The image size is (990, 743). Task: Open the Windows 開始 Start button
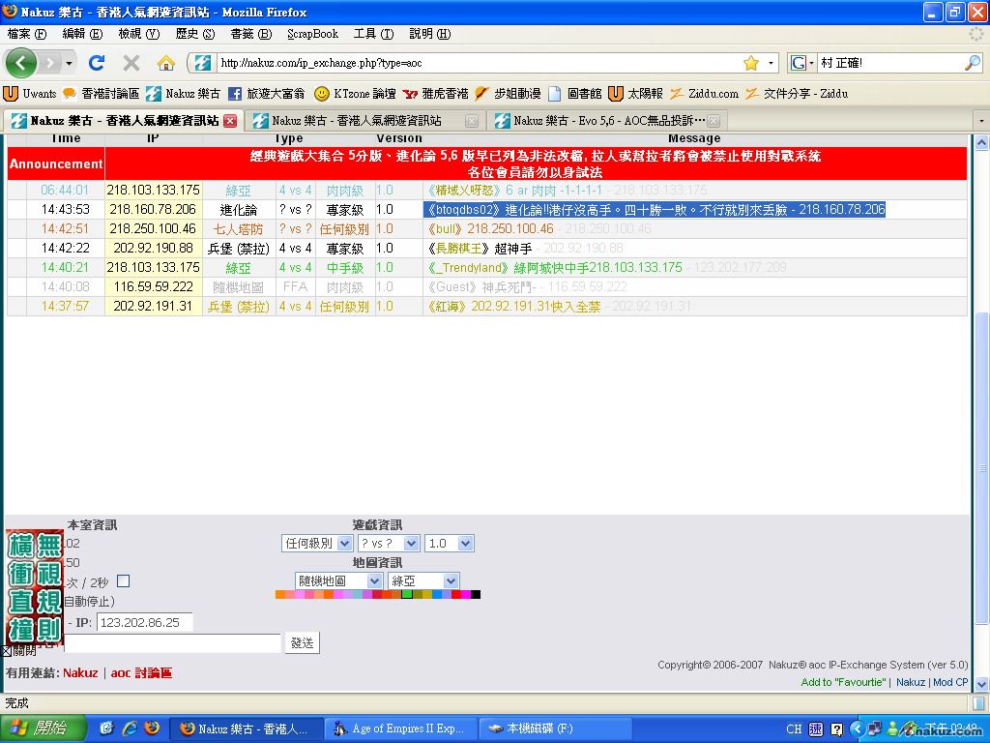point(37,728)
